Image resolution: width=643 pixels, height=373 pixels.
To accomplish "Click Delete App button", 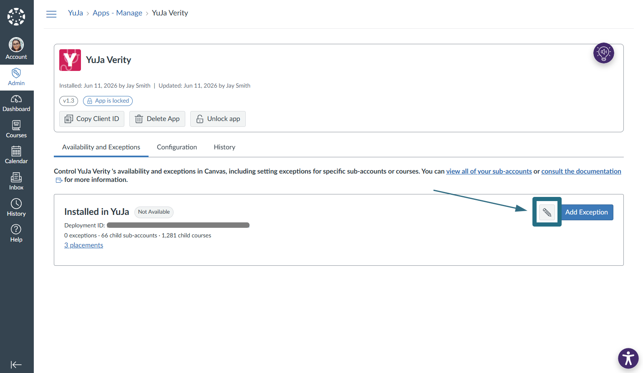I will (x=157, y=119).
